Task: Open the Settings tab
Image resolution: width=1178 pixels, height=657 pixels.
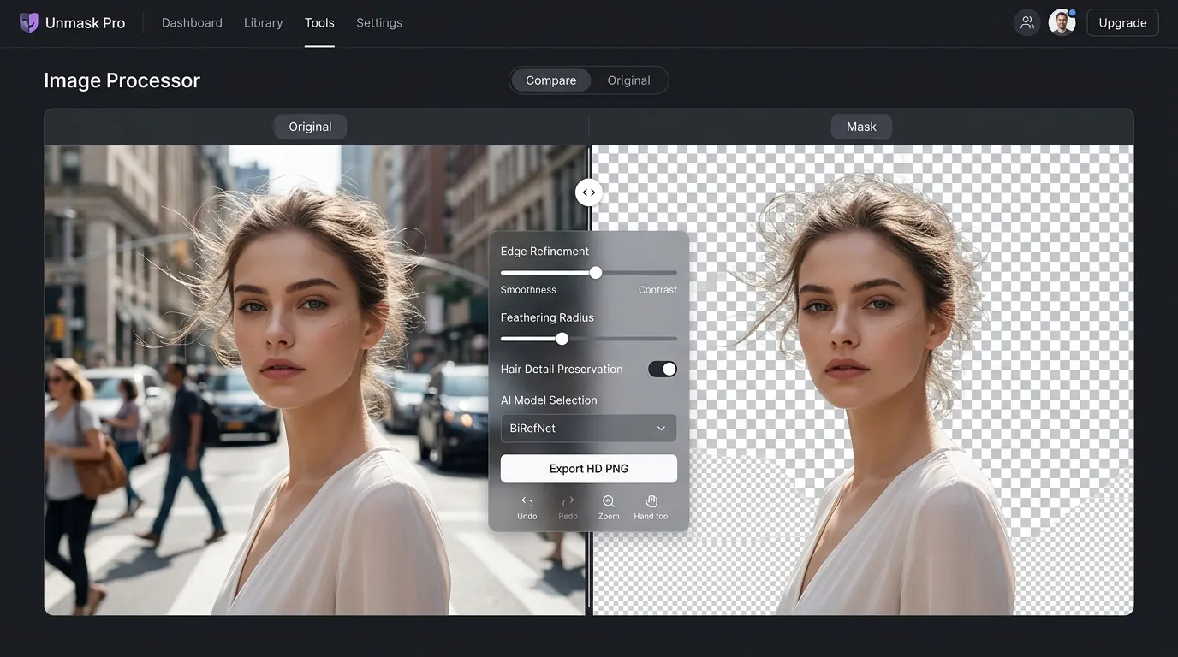Action: 379,23
